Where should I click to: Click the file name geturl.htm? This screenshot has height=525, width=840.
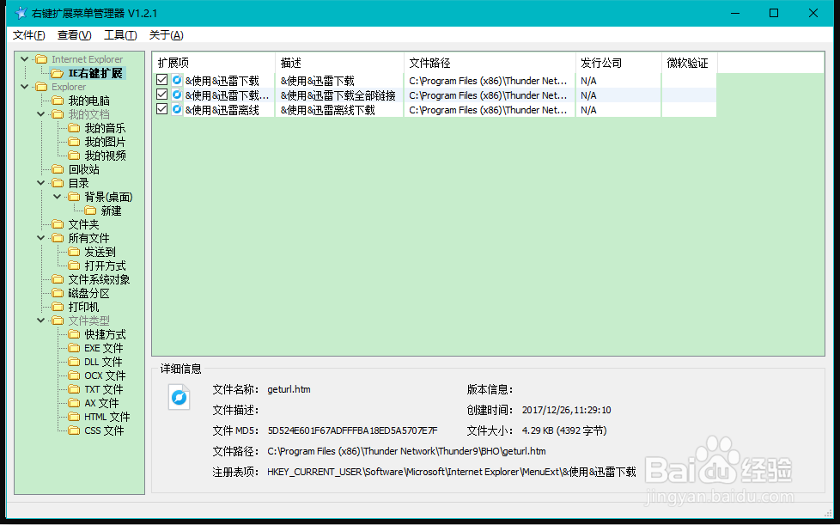[289, 389]
